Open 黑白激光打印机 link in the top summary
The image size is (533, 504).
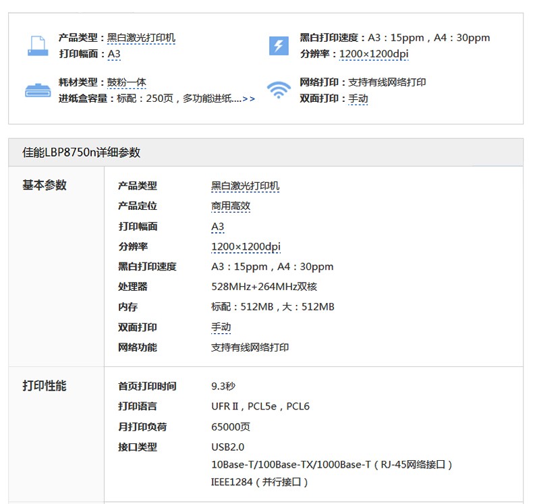(141, 38)
